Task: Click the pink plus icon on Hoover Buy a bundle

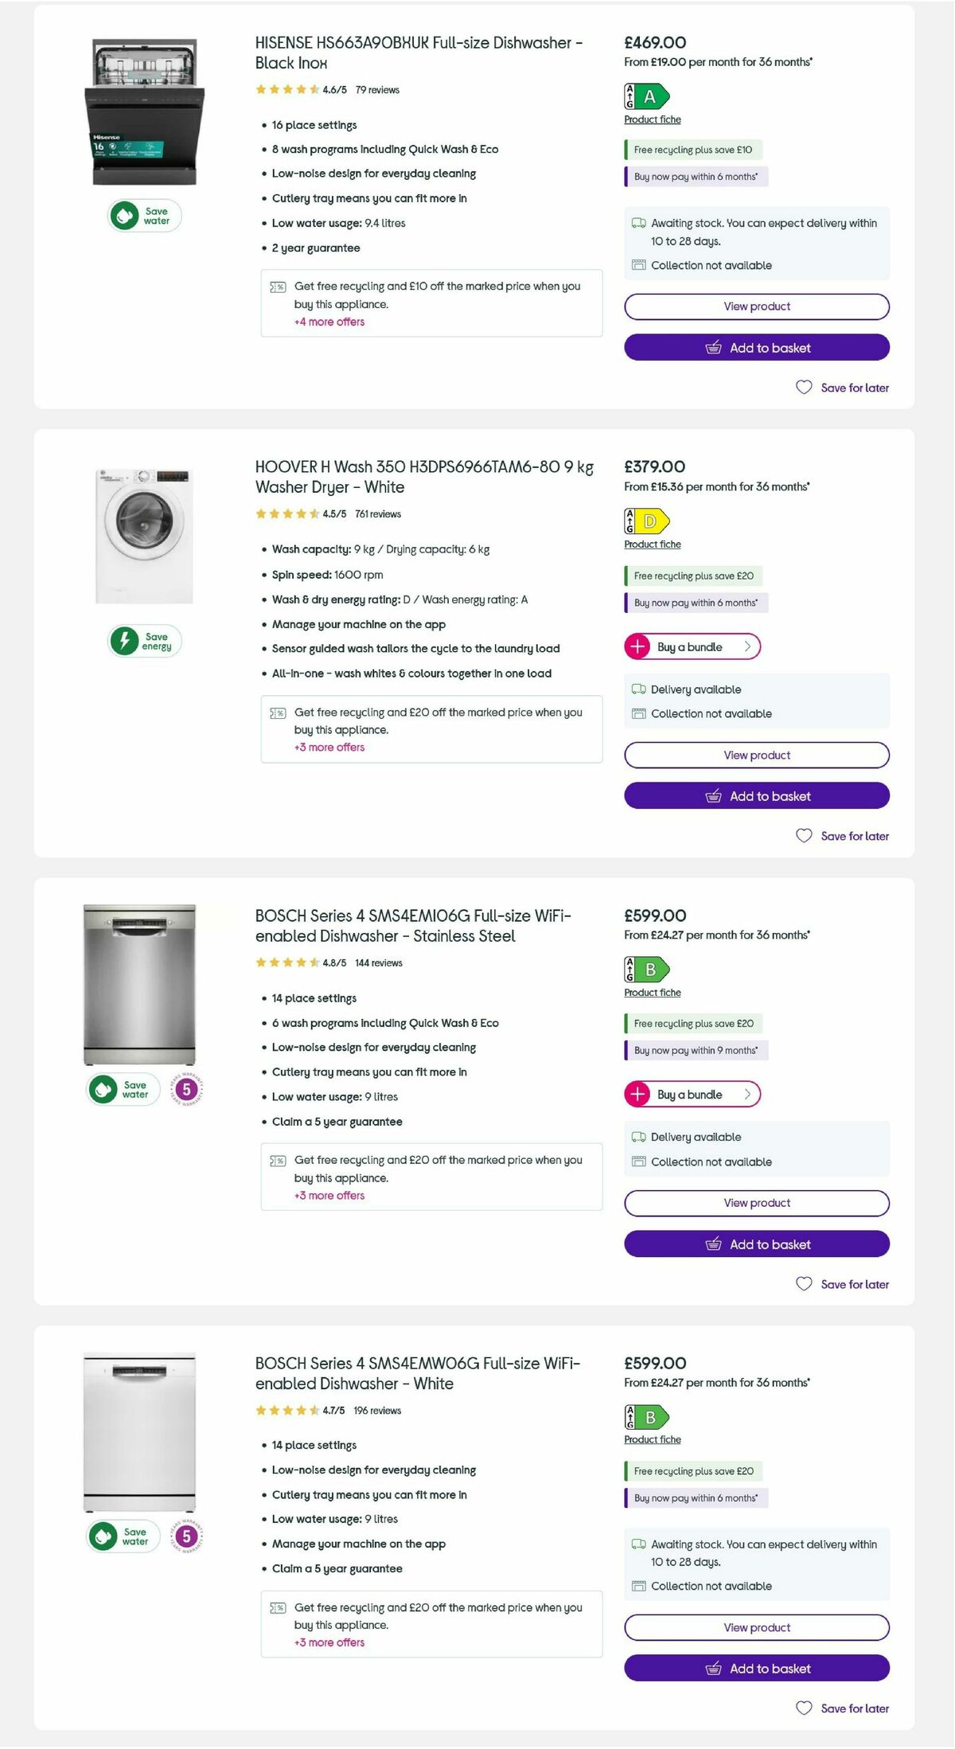Action: (x=637, y=646)
